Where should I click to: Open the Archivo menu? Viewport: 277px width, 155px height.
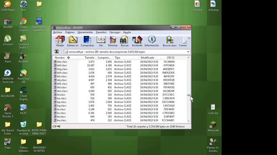pyautogui.click(x=58, y=32)
